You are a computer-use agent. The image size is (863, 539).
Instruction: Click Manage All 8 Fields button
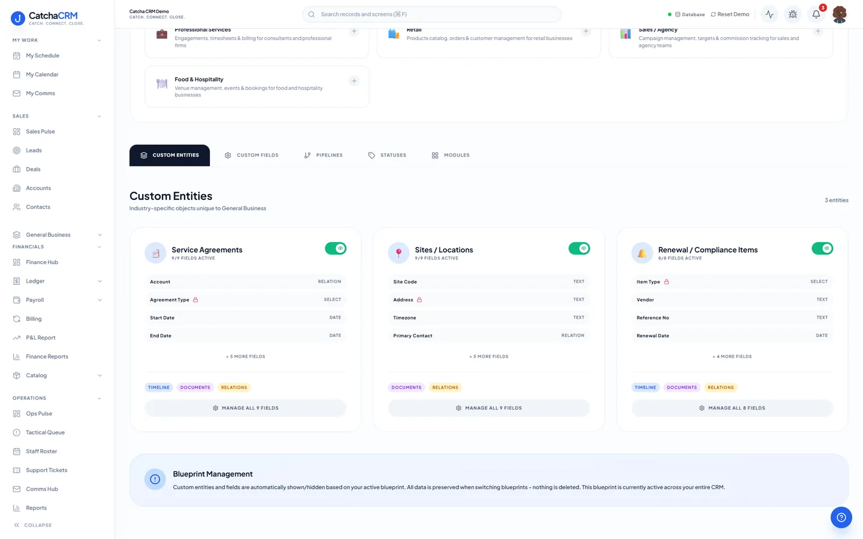[732, 408]
